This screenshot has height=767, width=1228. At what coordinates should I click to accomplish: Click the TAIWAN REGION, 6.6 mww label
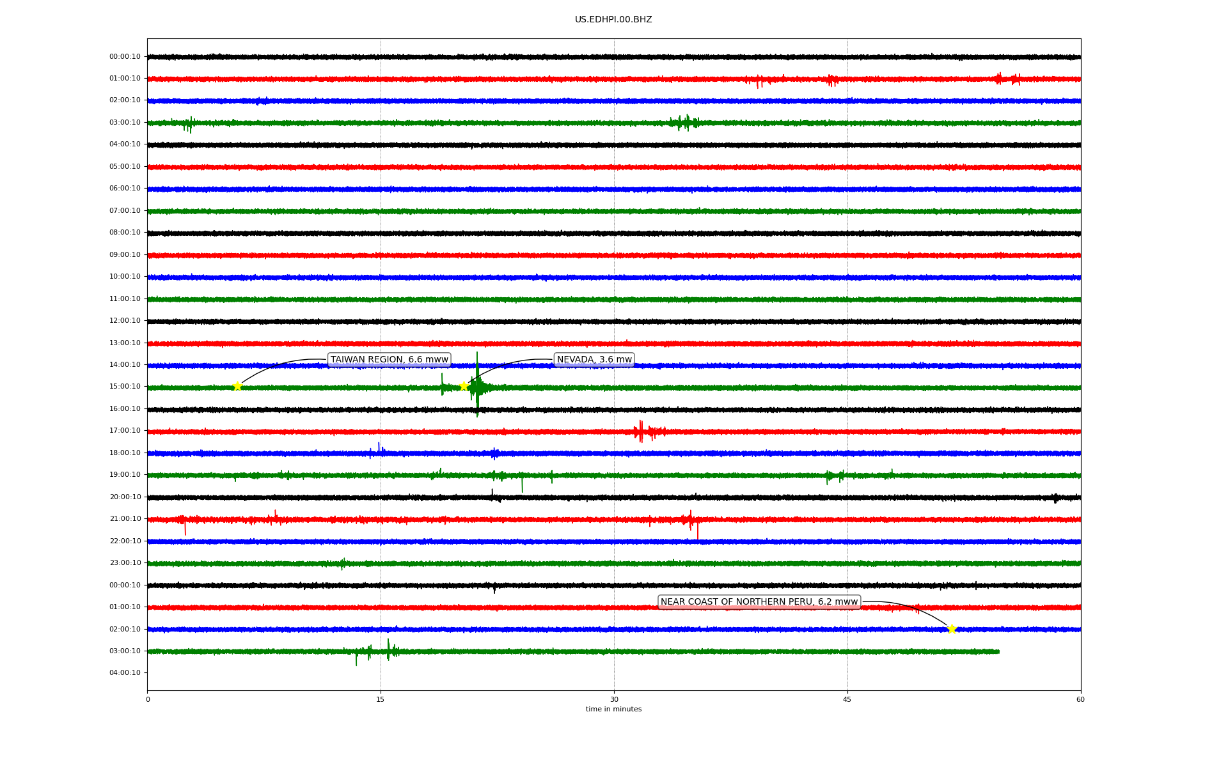point(389,360)
